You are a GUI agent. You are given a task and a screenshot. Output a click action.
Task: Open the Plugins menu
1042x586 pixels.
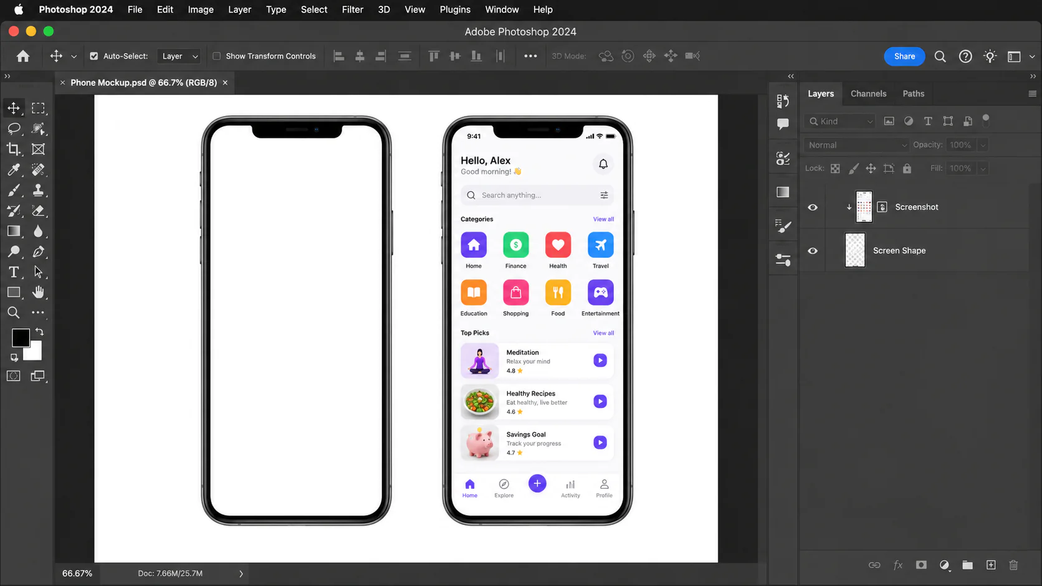click(x=455, y=9)
